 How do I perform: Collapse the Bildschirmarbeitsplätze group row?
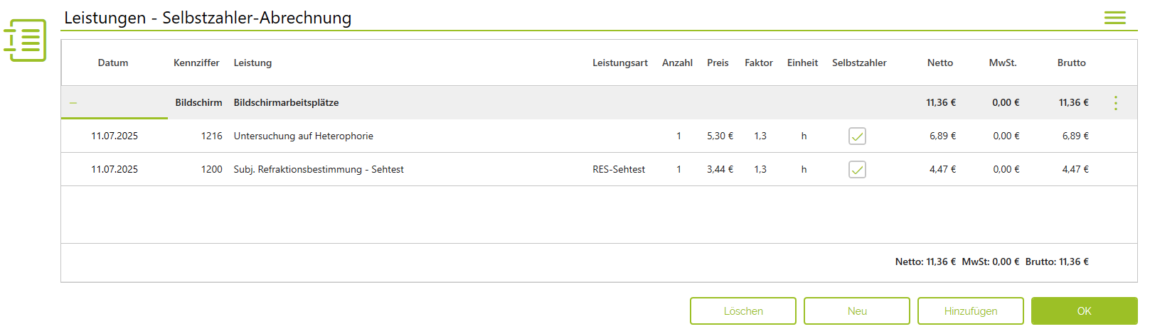click(x=73, y=103)
